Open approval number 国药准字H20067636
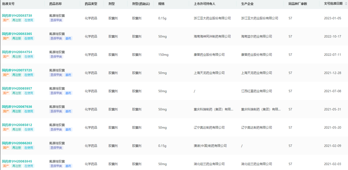Viewport: 348px width, 170px height. click(x=17, y=106)
